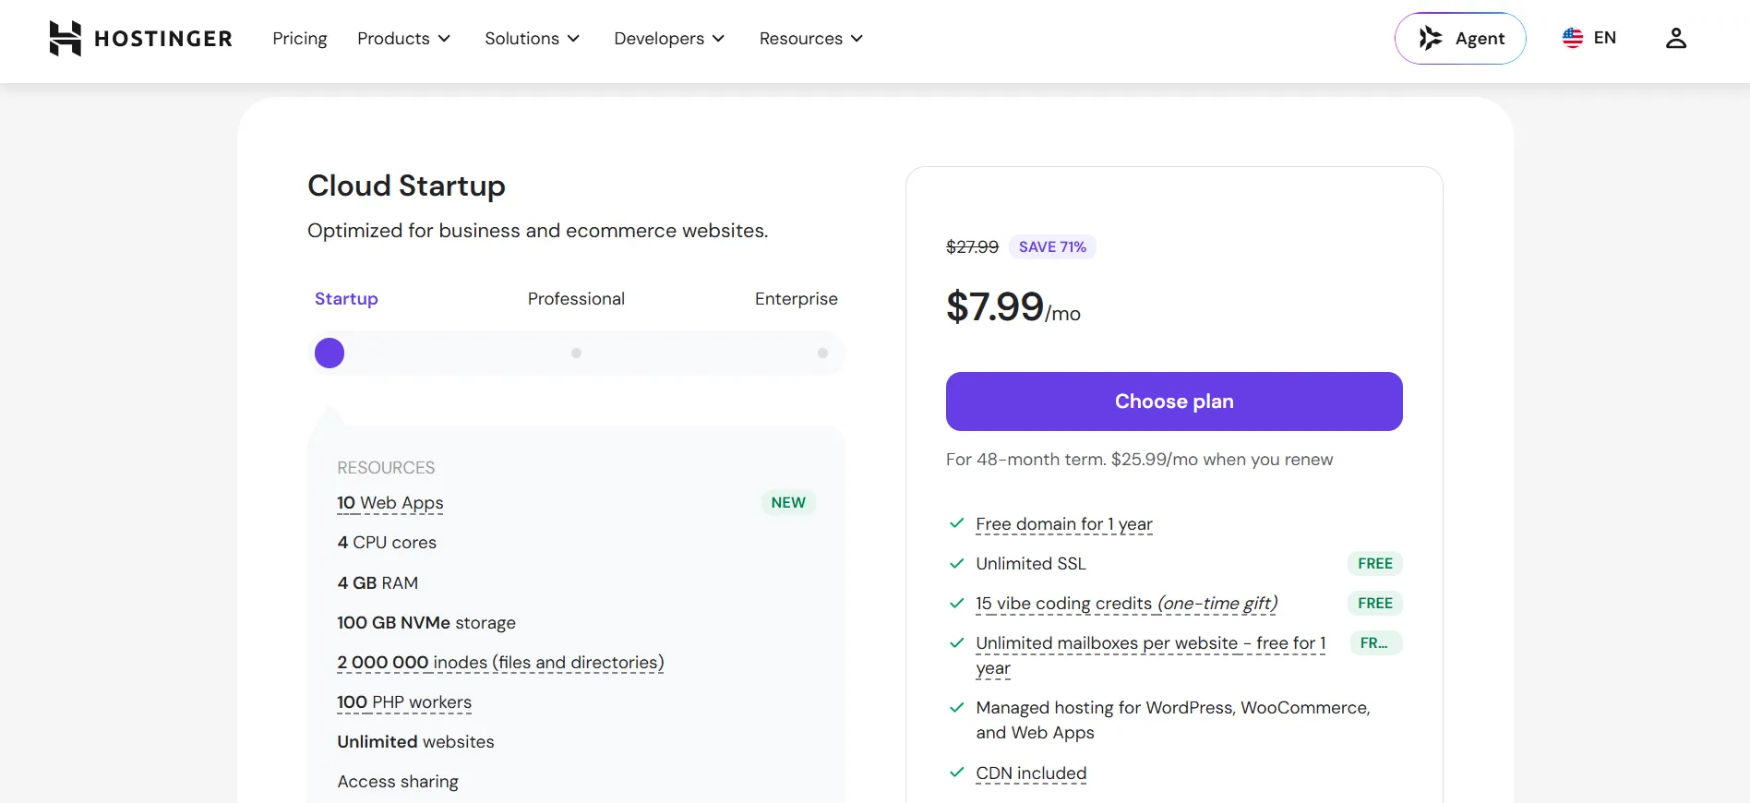This screenshot has width=1750, height=803.
Task: Click the NEW badge beside Web Apps
Action: 788,503
